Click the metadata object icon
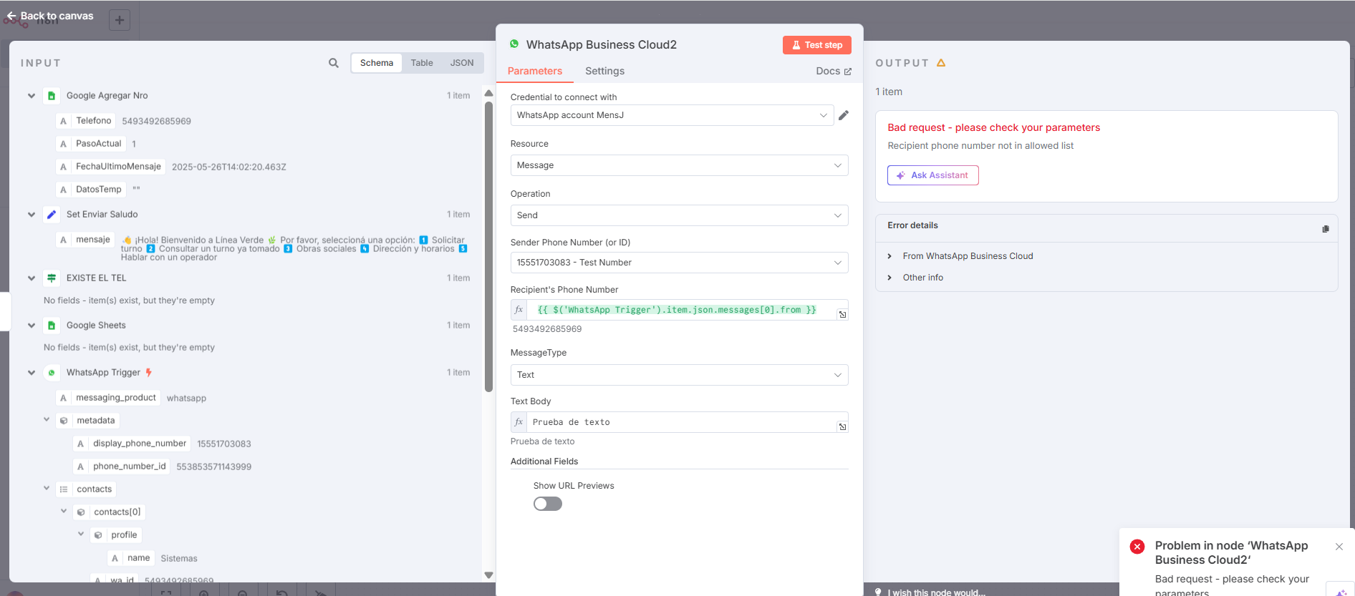Screen dimensions: 1355x596 64,421
